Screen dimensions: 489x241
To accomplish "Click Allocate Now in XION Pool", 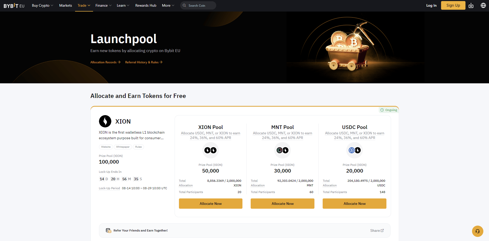I will 211,204.
